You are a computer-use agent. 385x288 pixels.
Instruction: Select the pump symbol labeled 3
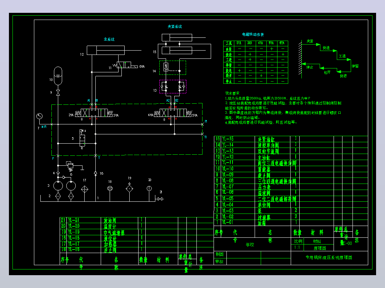(x=58, y=186)
